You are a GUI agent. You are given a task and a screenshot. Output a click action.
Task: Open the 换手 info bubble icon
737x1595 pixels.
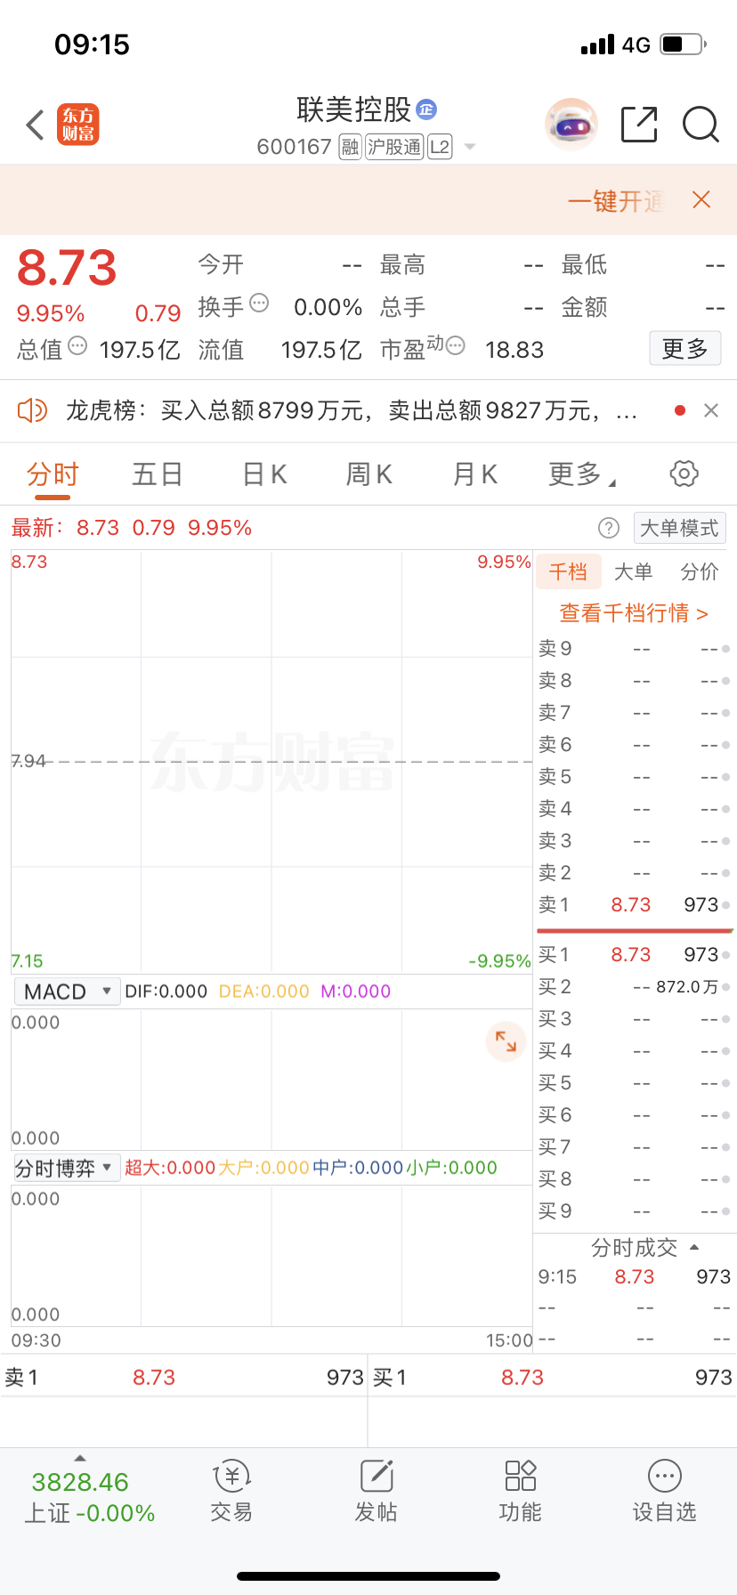click(259, 303)
